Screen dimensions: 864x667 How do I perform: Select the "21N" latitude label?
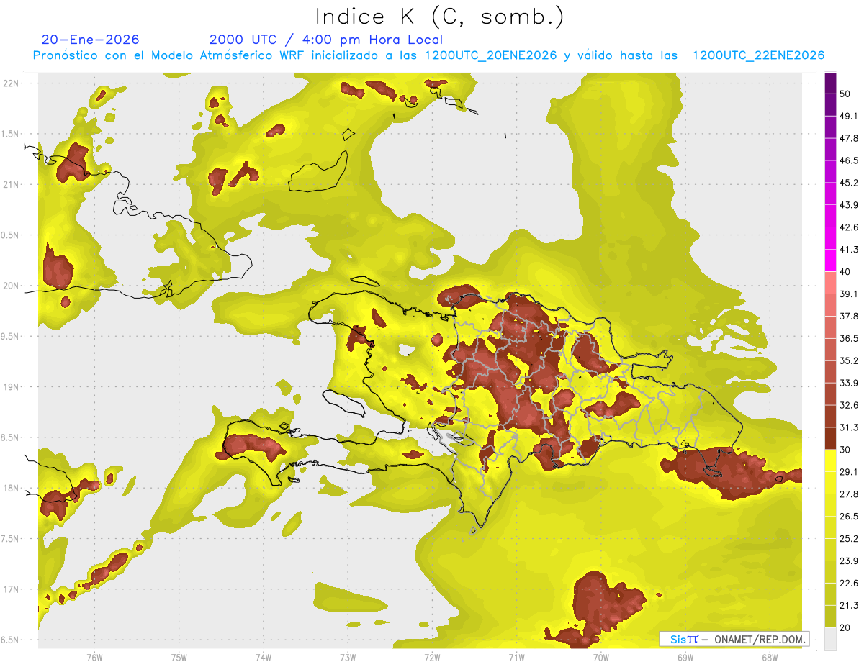tap(11, 184)
